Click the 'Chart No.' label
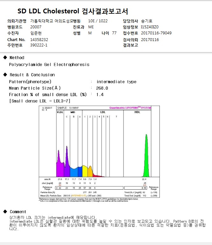The image size is (212, 245). [16, 40]
